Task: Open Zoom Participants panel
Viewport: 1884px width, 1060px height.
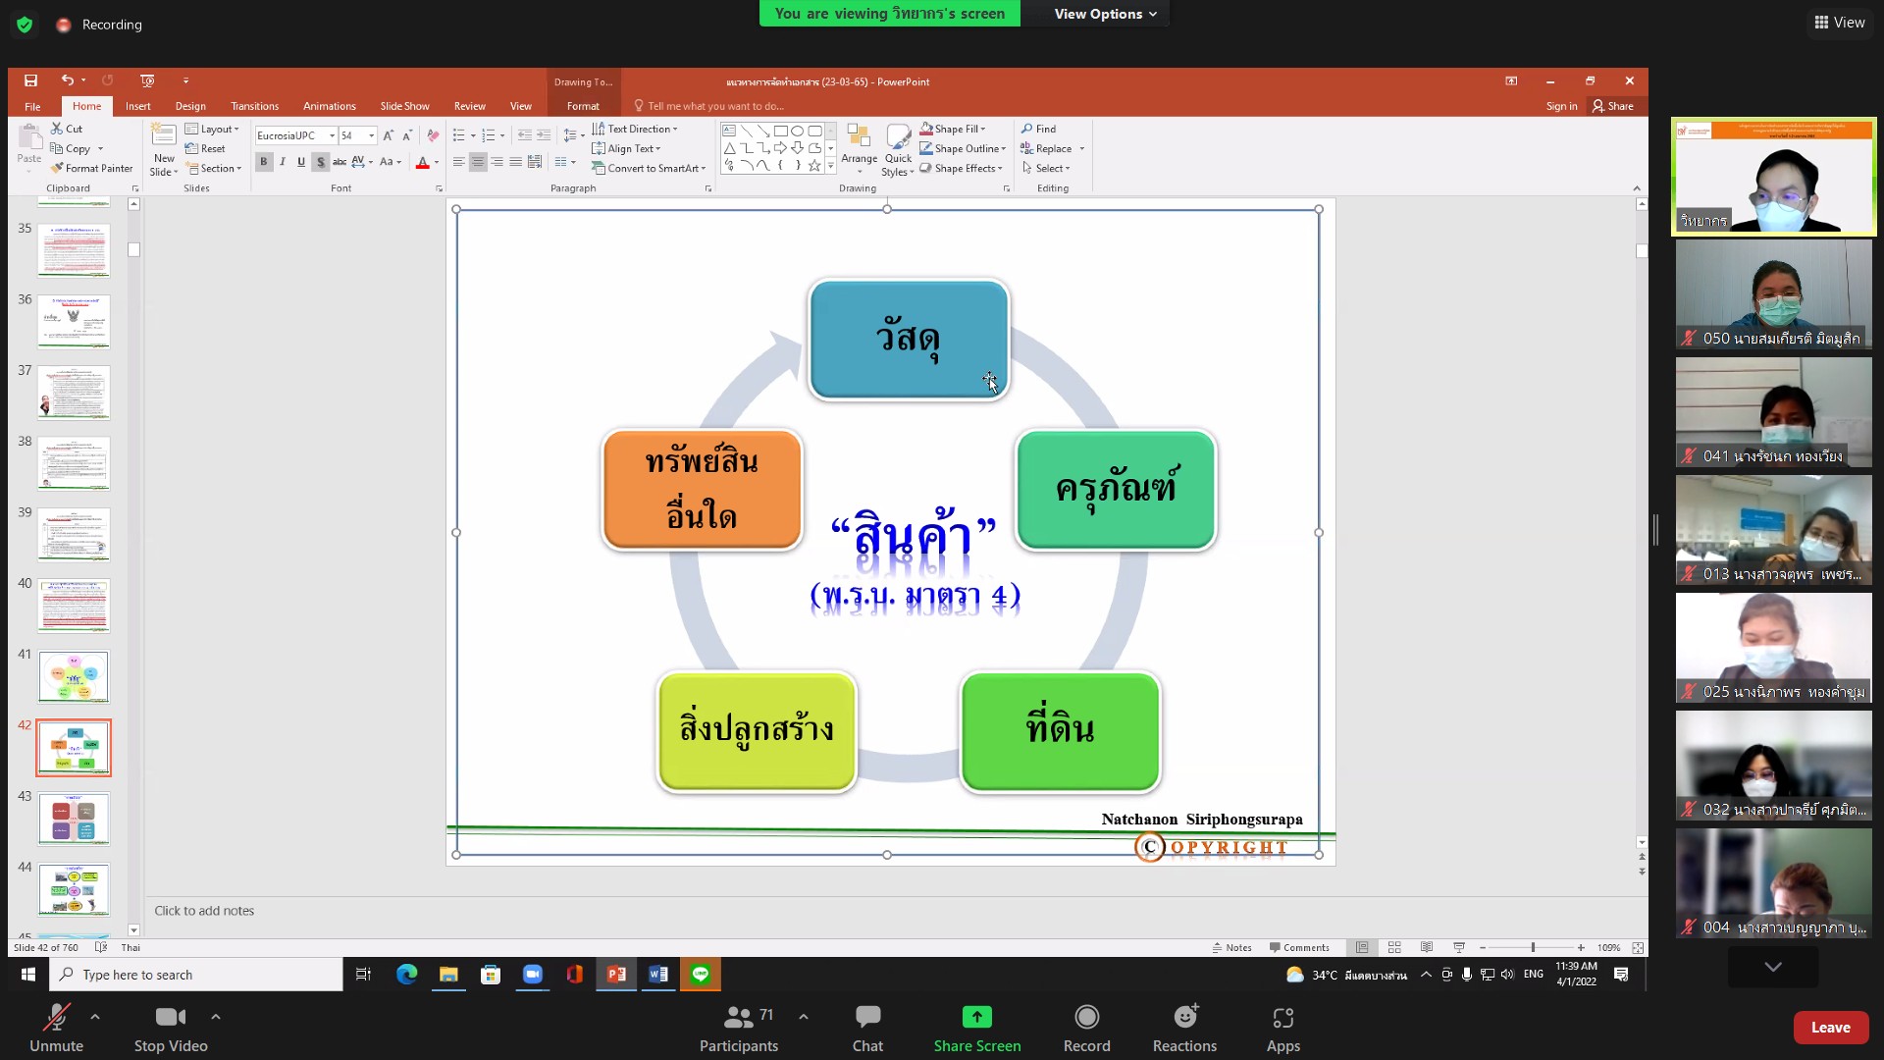Action: click(x=739, y=1027)
